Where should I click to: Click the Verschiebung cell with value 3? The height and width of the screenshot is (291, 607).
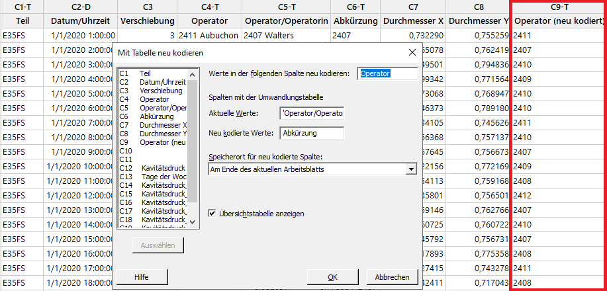(147, 36)
